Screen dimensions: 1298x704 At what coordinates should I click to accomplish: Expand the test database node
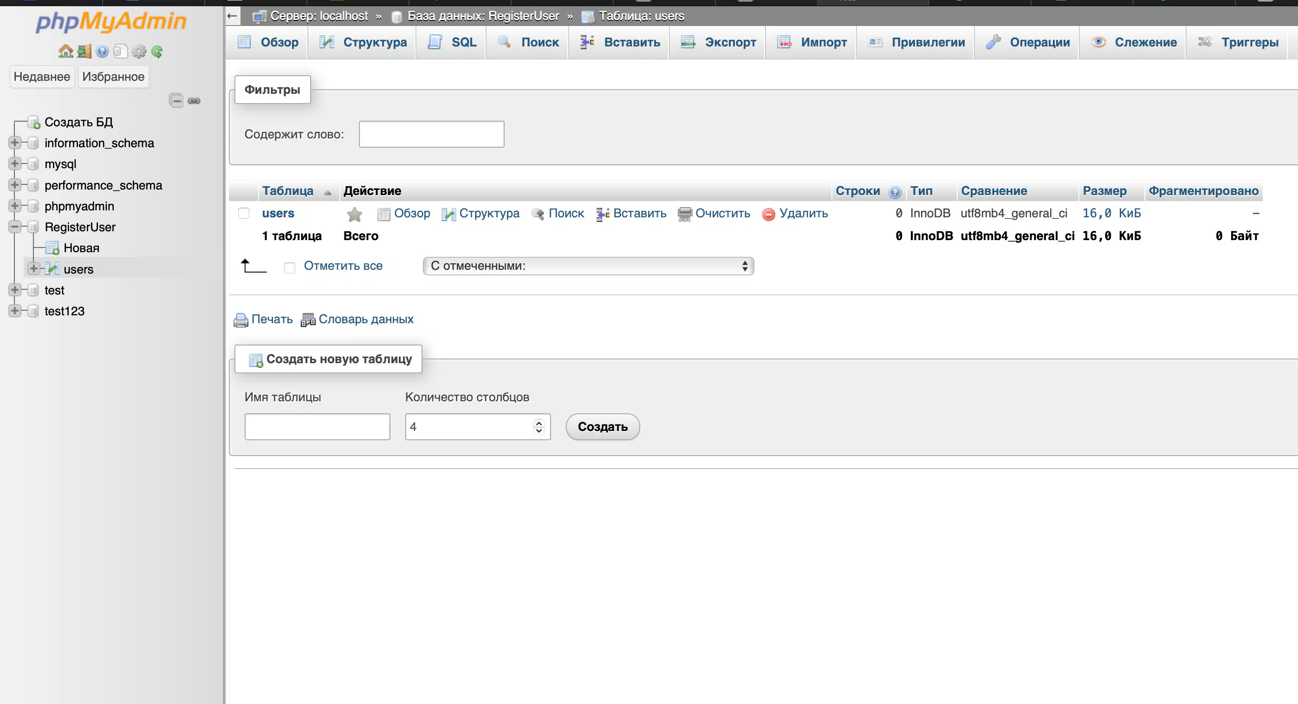point(14,290)
